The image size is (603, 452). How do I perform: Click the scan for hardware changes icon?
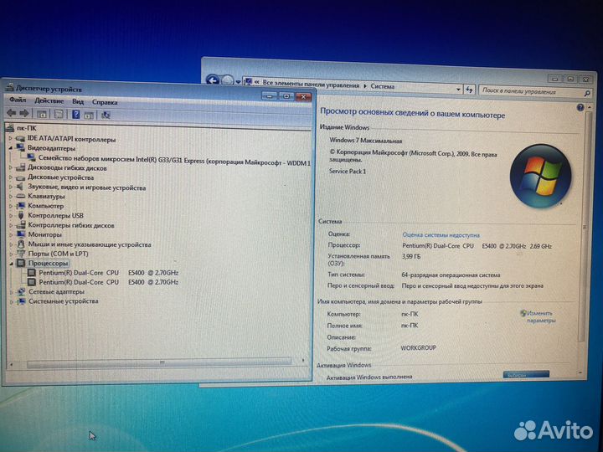106,115
